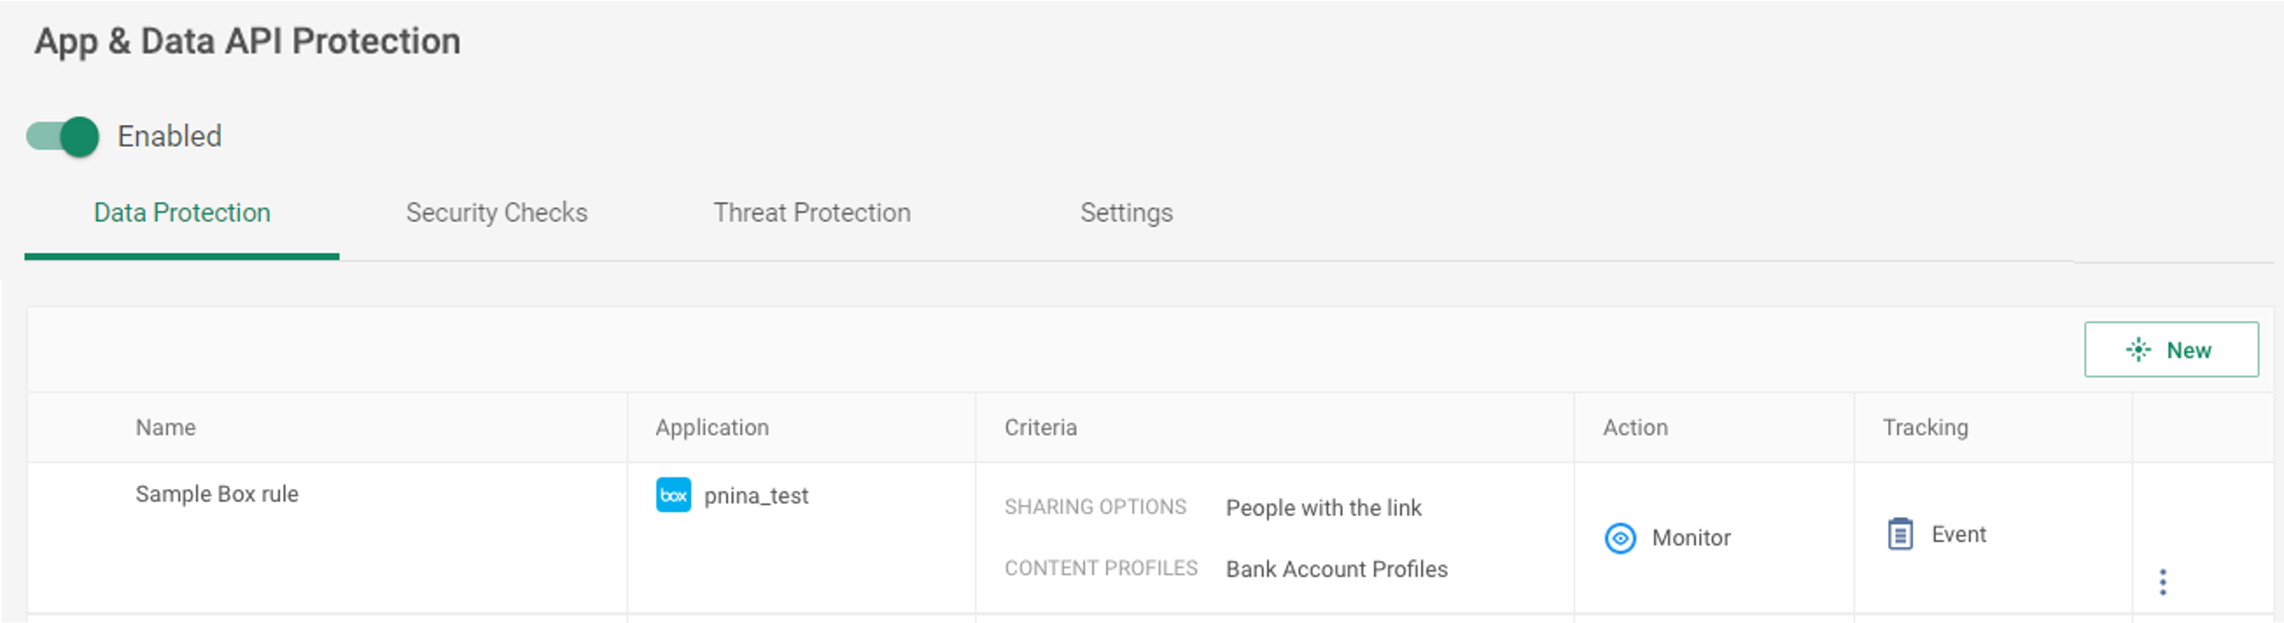2284x623 pixels.
Task: Open the Sample Box rule entry
Action: (x=216, y=494)
